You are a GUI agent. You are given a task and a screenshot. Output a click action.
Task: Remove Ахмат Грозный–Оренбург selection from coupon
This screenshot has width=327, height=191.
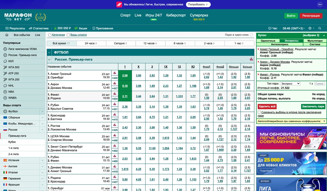(258, 49)
